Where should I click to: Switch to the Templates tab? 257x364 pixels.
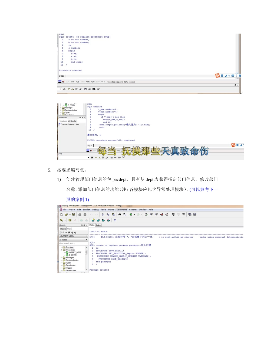pyautogui.click(x=63, y=121)
